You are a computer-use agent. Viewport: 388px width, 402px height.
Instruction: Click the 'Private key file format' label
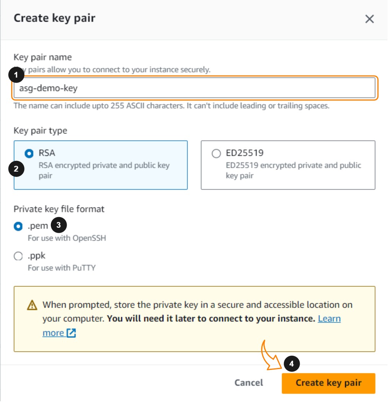(59, 209)
